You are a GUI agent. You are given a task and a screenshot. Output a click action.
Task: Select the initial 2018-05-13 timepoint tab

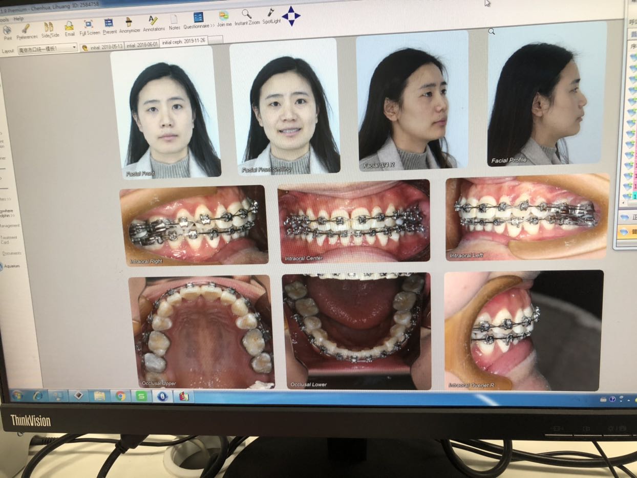101,47
